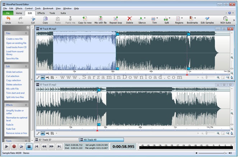Expand the Regions dropdown
Image resolution: width=239 pixels, height=157 pixels.
(182, 18)
